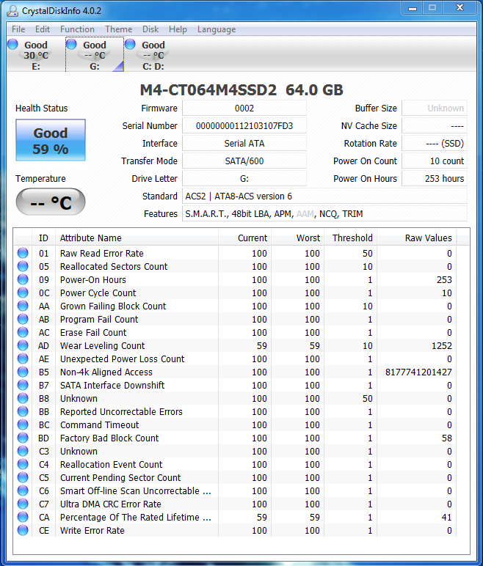The height and width of the screenshot is (566, 483).
Task: Click status orb for Non-4k Aligned Access
Action: click(23, 372)
